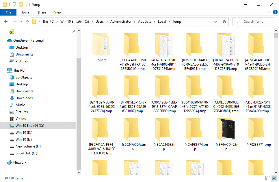Click the Back navigation arrow

click(x=6, y=22)
